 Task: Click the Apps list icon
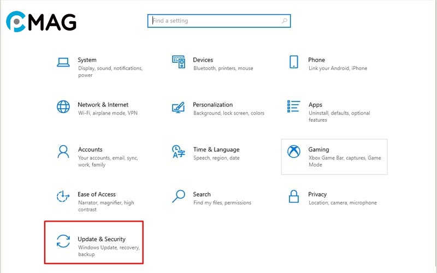coord(294,106)
